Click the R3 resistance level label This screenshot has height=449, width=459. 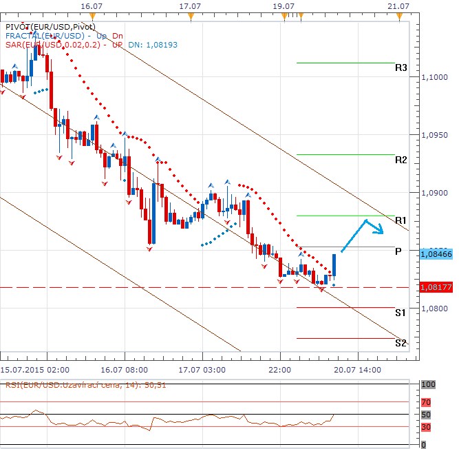401,68
